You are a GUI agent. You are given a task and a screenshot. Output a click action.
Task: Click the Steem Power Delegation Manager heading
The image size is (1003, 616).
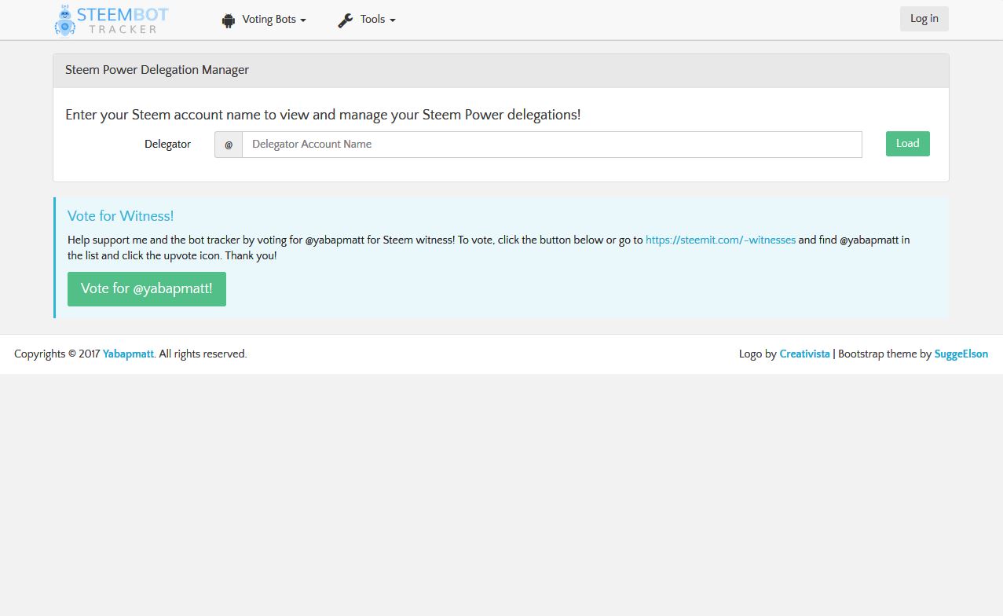(157, 70)
